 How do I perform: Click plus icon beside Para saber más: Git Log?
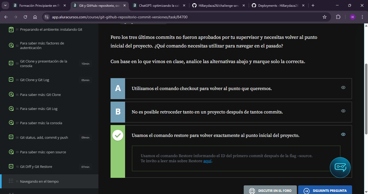pos(11,109)
